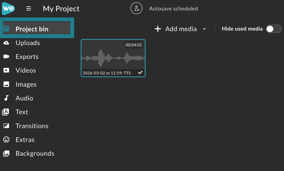Switch to Exports section
Screen dimensions: 284x171
(27, 57)
